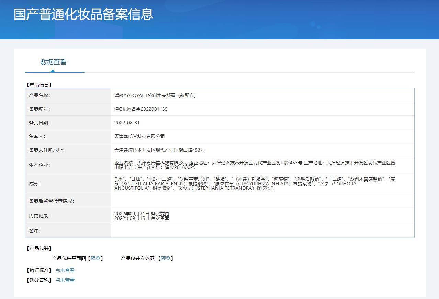Click 点击查看 next to 功效宣称

tap(65, 280)
